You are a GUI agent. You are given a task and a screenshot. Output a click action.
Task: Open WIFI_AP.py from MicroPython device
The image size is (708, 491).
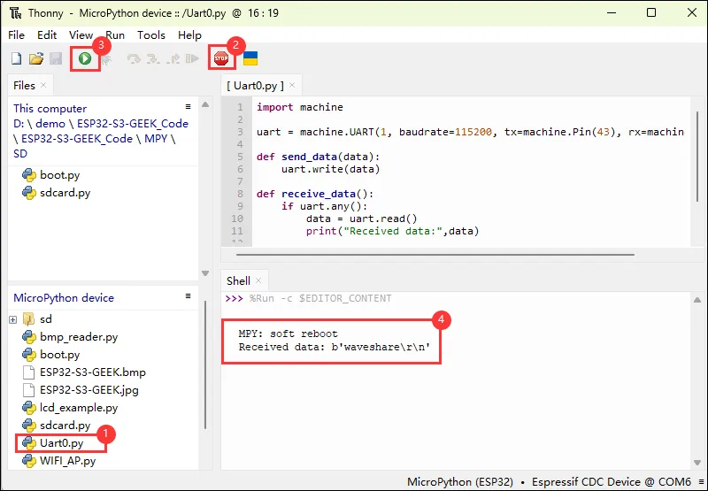pyautogui.click(x=67, y=460)
